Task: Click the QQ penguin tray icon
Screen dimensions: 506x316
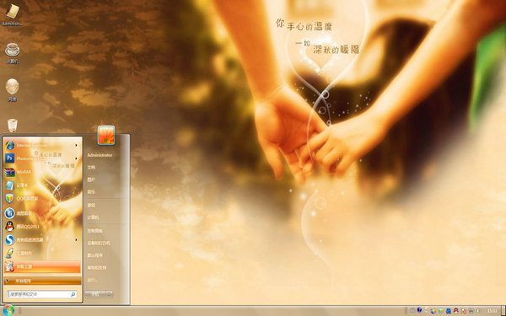Action: [456, 310]
